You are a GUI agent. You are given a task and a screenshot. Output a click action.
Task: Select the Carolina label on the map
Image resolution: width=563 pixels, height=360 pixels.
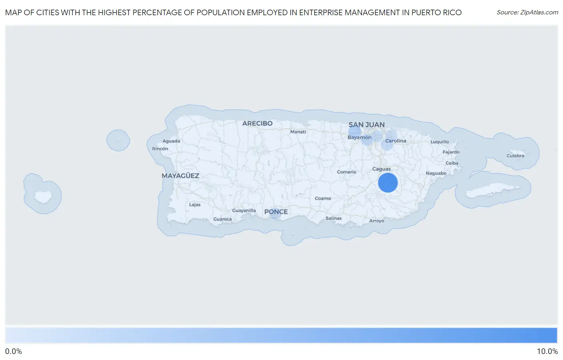pyautogui.click(x=396, y=141)
